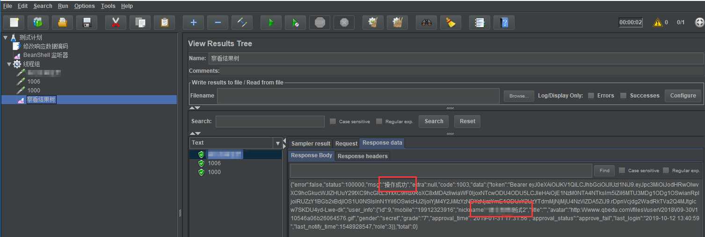Click the Find text input in Response Body
This screenshot has height=237, width=705.
tap(441, 171)
